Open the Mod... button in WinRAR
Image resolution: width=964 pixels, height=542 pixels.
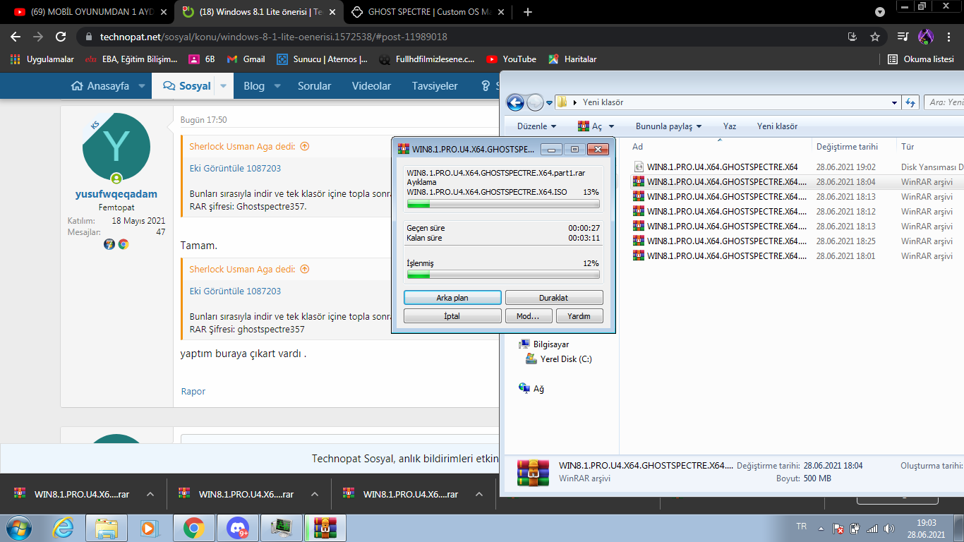click(x=528, y=316)
